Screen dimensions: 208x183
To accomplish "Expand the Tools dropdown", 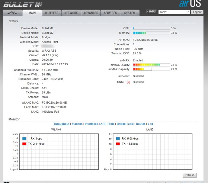I will click(174, 12).
